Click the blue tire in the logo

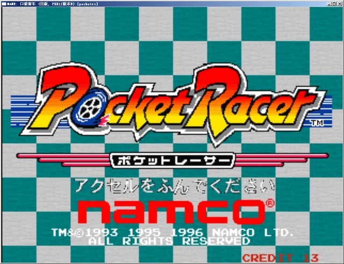point(90,108)
